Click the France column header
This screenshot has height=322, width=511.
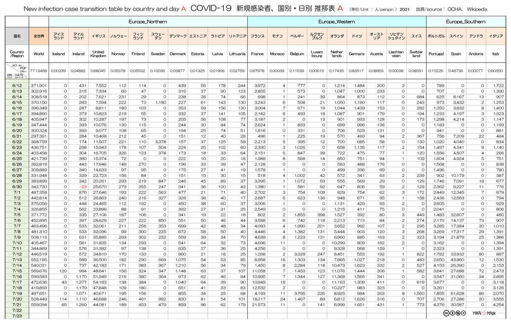coord(258,54)
